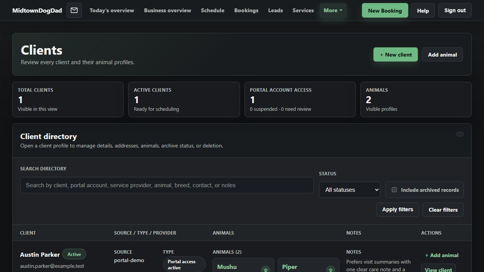Sign out of the account
The width and height of the screenshot is (484, 272).
click(x=455, y=10)
